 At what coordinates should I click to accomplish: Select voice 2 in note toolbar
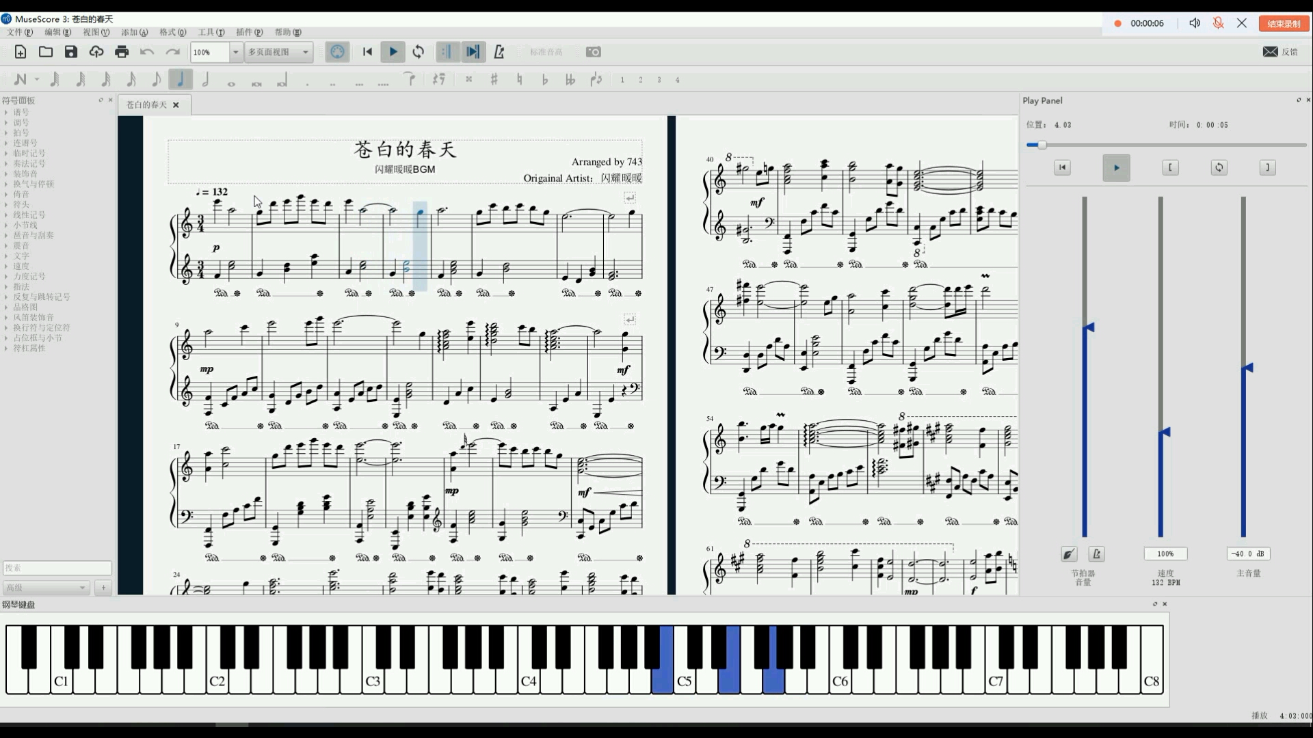tap(641, 80)
